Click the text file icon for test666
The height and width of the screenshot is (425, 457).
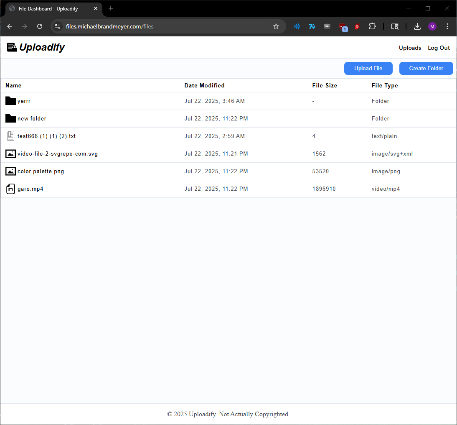tap(10, 136)
